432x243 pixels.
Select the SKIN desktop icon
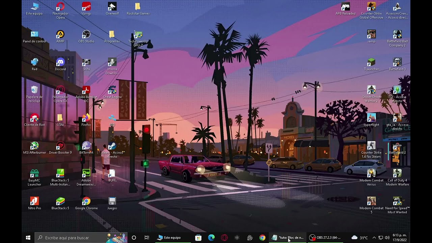86,64
